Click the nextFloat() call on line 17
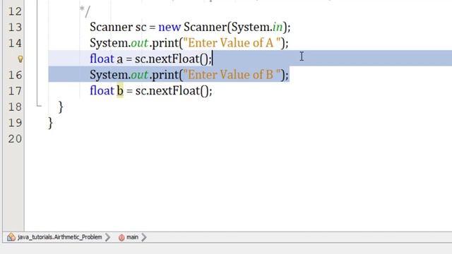The image size is (452, 254). pos(179,91)
